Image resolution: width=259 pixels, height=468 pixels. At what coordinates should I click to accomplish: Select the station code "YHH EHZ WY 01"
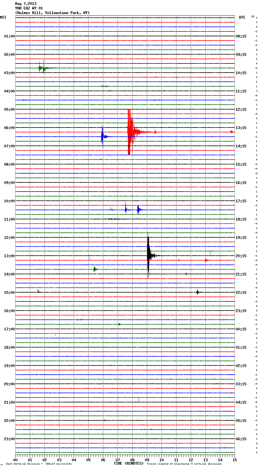pyautogui.click(x=29, y=8)
